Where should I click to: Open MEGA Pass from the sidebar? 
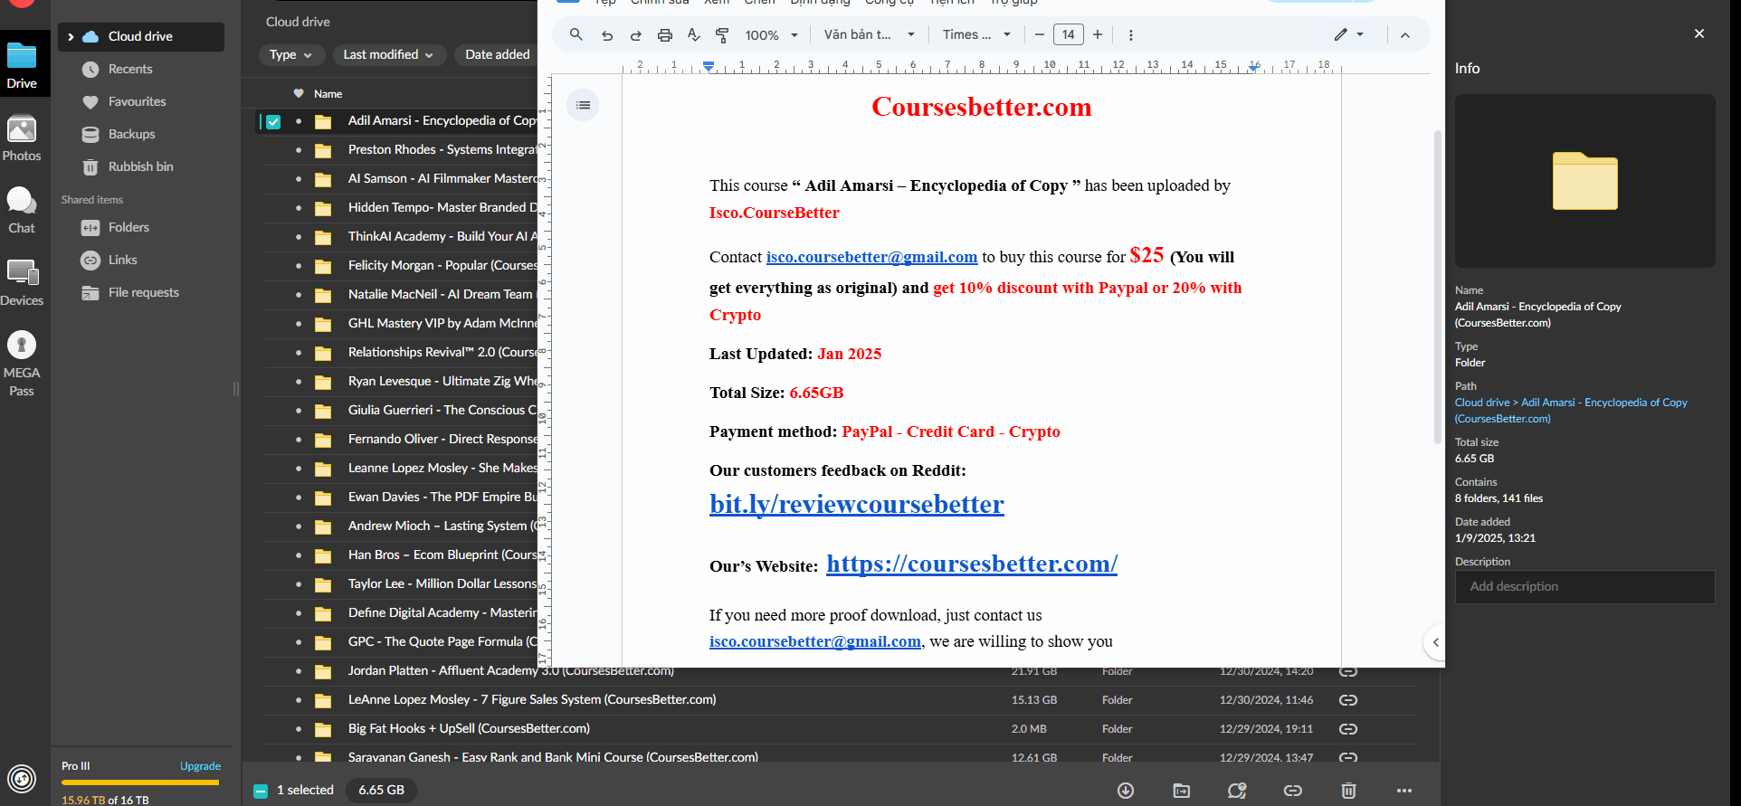coord(22,363)
